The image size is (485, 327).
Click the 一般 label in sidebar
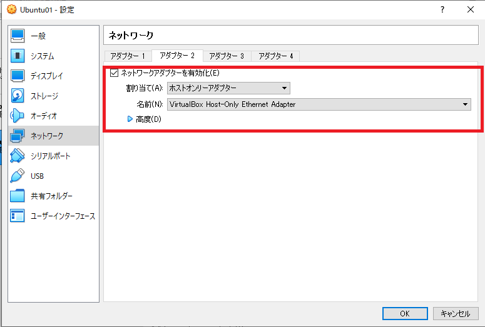pyautogui.click(x=38, y=36)
